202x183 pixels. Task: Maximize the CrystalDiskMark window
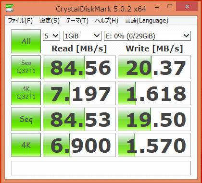coord(170,7)
